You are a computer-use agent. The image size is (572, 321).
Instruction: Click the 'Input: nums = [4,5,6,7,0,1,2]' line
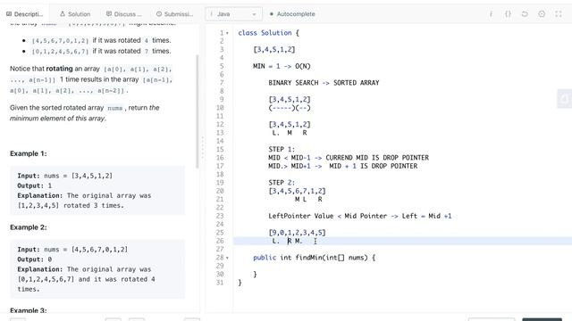point(72,250)
